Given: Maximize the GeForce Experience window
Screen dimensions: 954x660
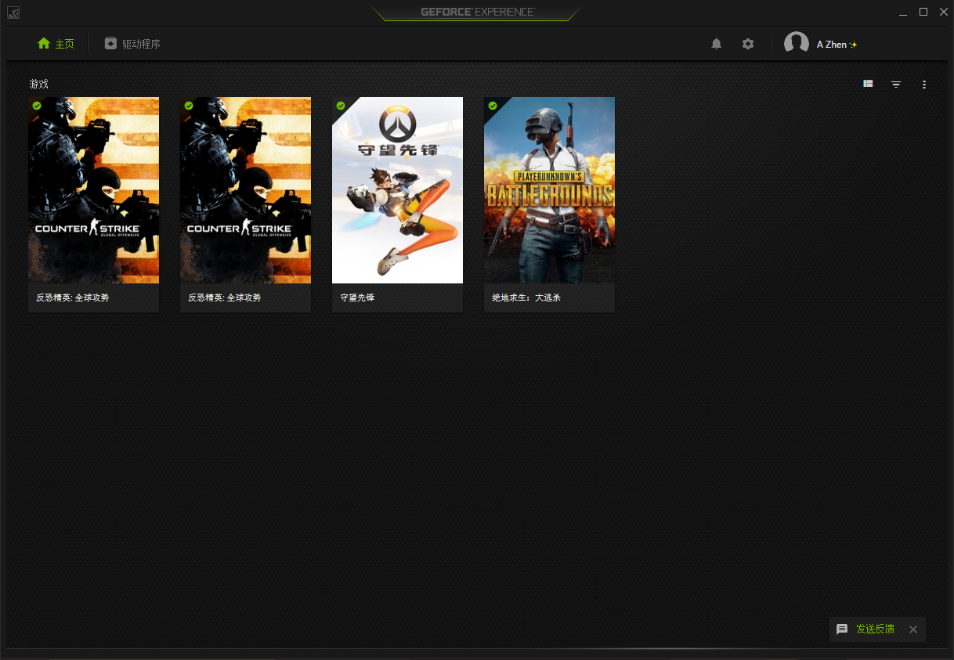Looking at the screenshot, I should [x=923, y=12].
